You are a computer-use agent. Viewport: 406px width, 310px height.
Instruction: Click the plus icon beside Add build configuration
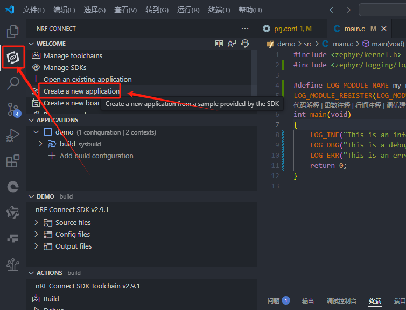[x=52, y=156]
